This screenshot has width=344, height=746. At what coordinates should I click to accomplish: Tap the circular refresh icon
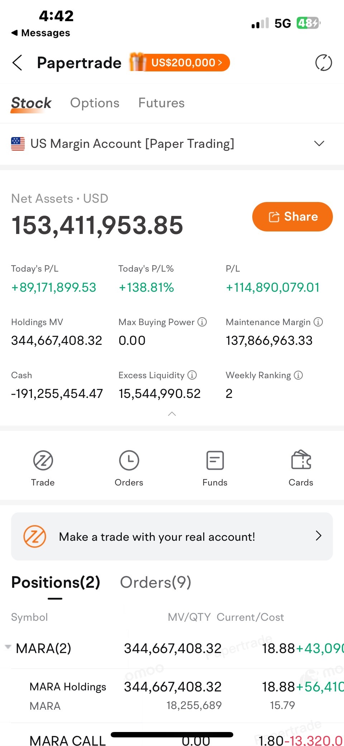click(323, 63)
